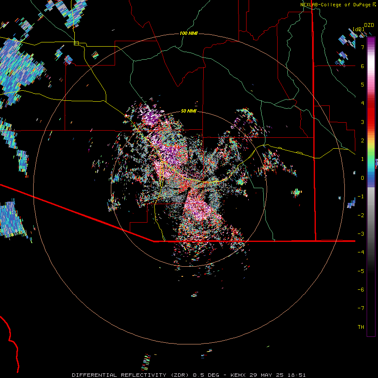378x378 pixels.
Task: Select the "0" value on the dB scale
Action: click(x=362, y=178)
